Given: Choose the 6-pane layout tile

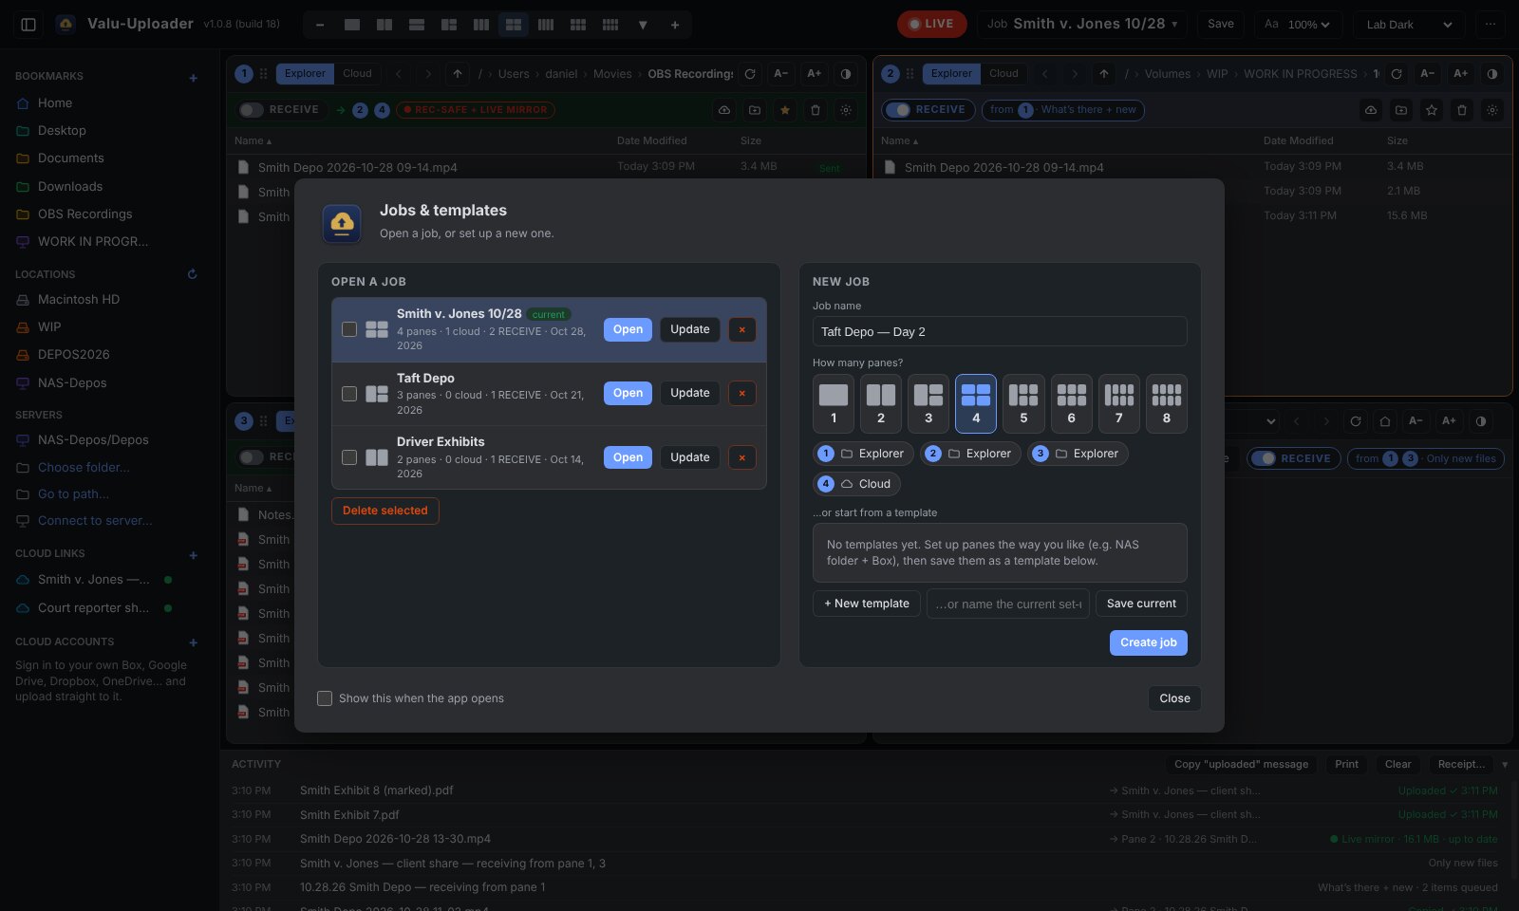Looking at the screenshot, I should 1072,403.
